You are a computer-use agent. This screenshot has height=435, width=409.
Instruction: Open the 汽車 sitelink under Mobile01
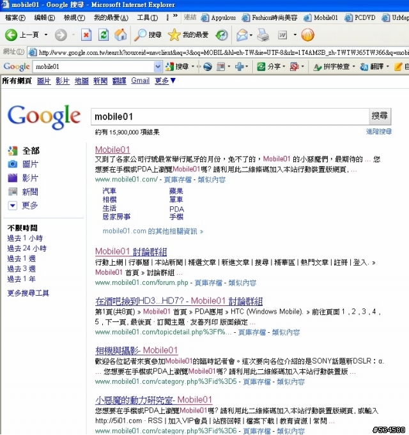coord(109,191)
